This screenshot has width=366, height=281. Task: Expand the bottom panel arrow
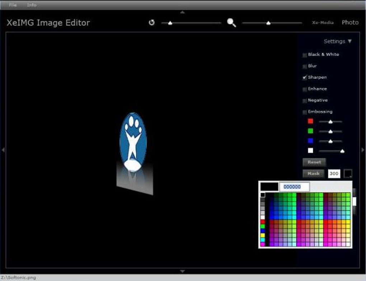[x=183, y=271]
